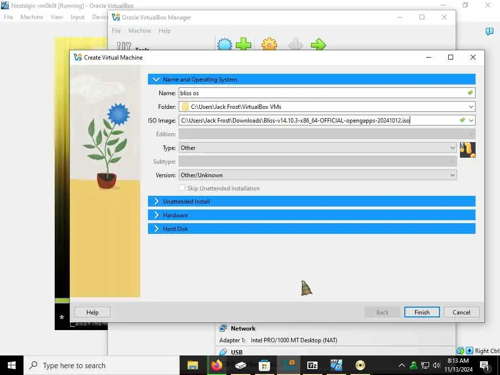Click the disabled Back button
The width and height of the screenshot is (500, 375).
coord(382,312)
